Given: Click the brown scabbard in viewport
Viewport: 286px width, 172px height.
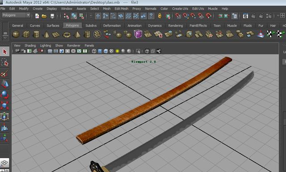Looking at the screenshot, I should (x=154, y=100).
